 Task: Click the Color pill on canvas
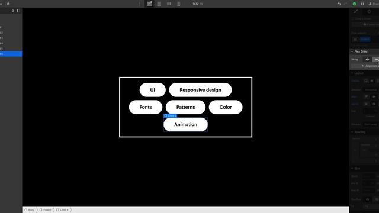[226, 107]
